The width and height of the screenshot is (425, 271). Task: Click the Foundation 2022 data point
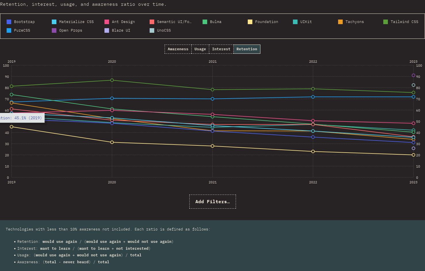click(313, 151)
